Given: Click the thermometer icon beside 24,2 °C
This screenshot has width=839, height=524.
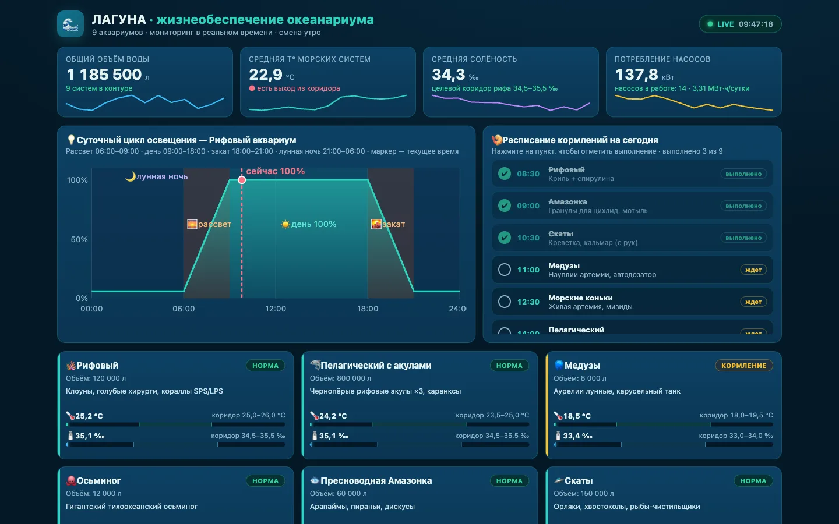Looking at the screenshot, I should [315, 416].
